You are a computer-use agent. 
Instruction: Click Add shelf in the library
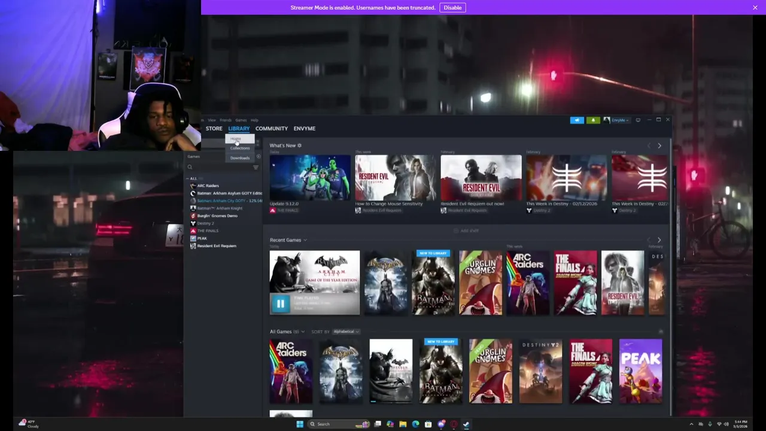tap(466, 231)
